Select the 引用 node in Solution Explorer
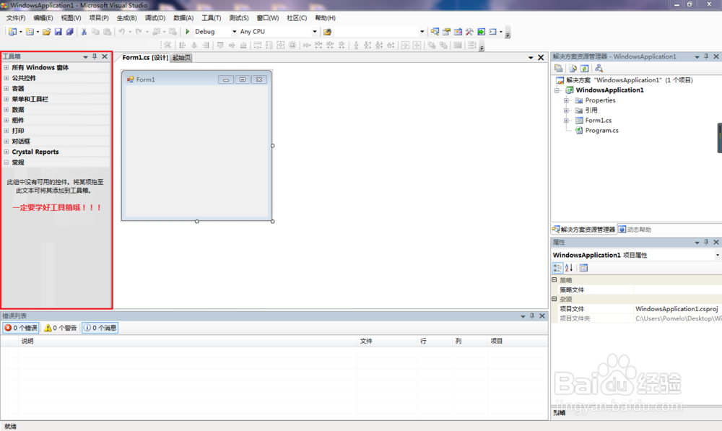722x431 pixels. pyautogui.click(x=591, y=110)
